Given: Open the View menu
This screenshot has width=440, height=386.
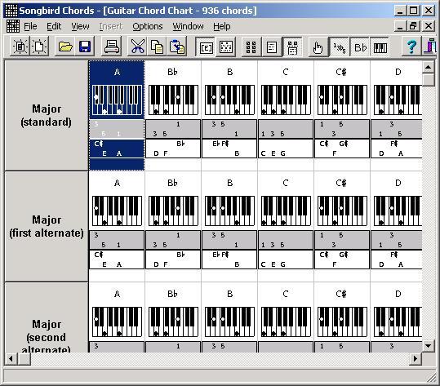Looking at the screenshot, I should (80, 26).
